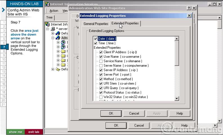
Task: Click IIS window vertical scroll-down arrow
Action: tap(219, 121)
